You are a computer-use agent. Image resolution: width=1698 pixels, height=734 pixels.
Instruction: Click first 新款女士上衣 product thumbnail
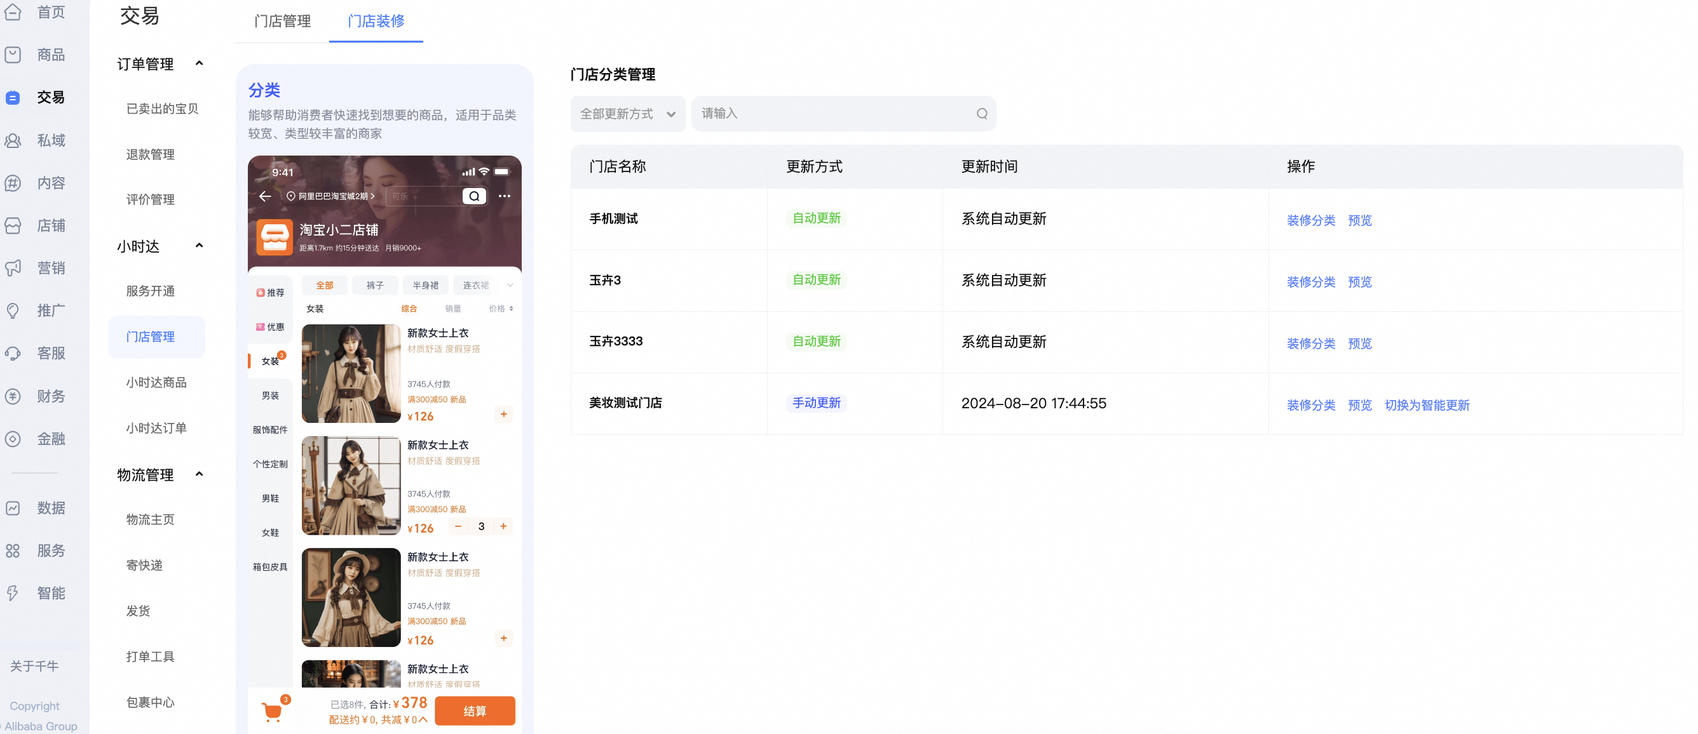(x=351, y=373)
